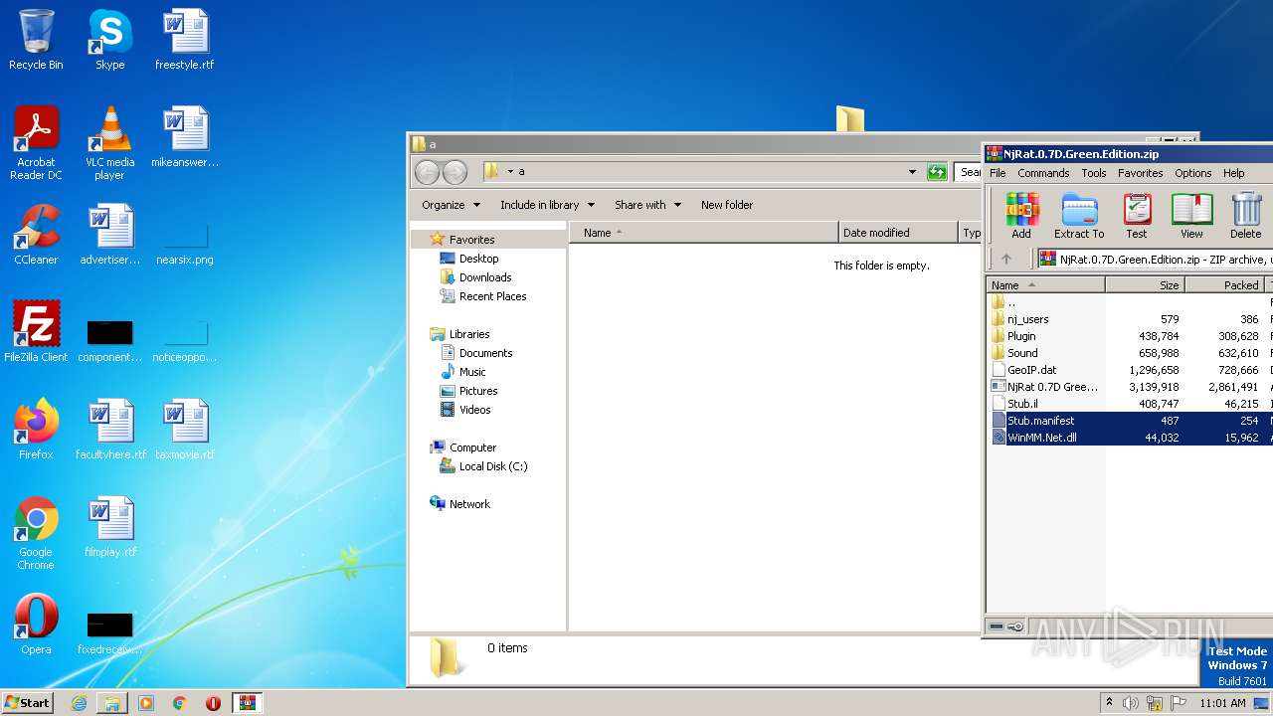The width and height of the screenshot is (1273, 716).
Task: Select freestyle.rtf desktop file
Action: click(x=184, y=40)
